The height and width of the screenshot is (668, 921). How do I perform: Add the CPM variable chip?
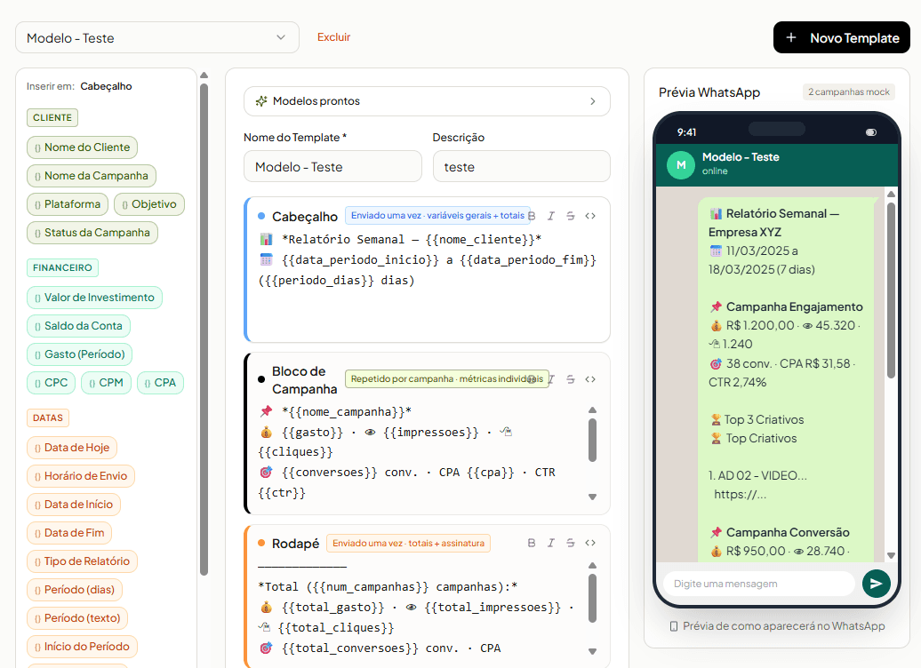[x=106, y=383]
